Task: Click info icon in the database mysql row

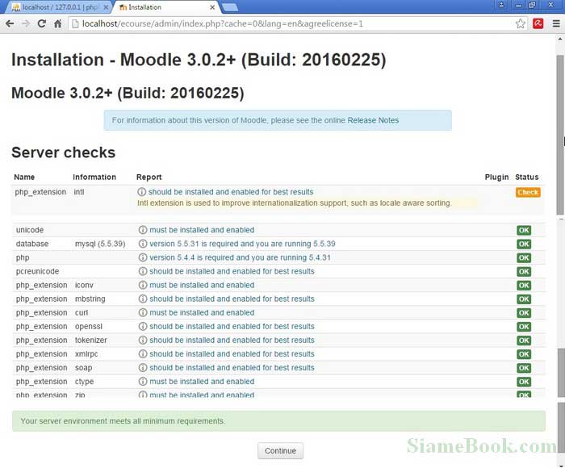Action: click(143, 244)
